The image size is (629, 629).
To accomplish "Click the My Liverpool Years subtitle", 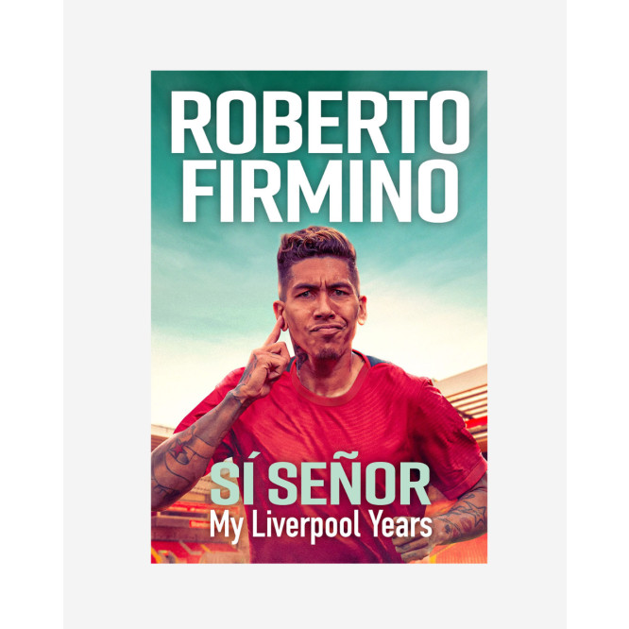I will click(x=320, y=524).
